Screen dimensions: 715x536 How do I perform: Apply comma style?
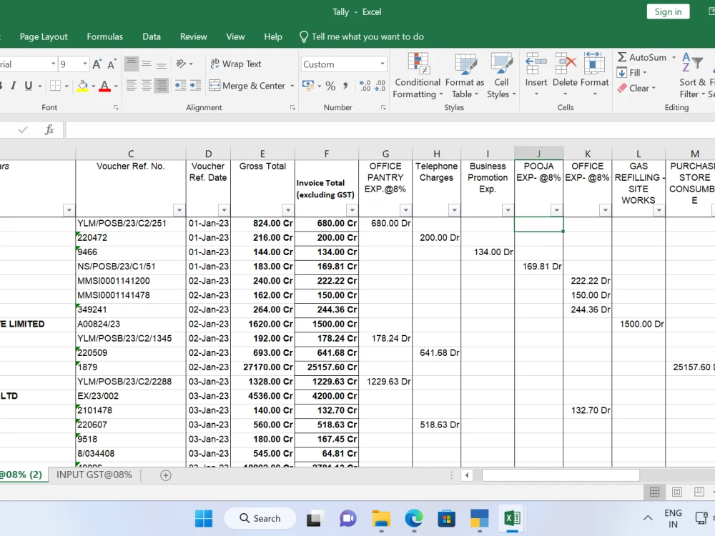point(345,86)
